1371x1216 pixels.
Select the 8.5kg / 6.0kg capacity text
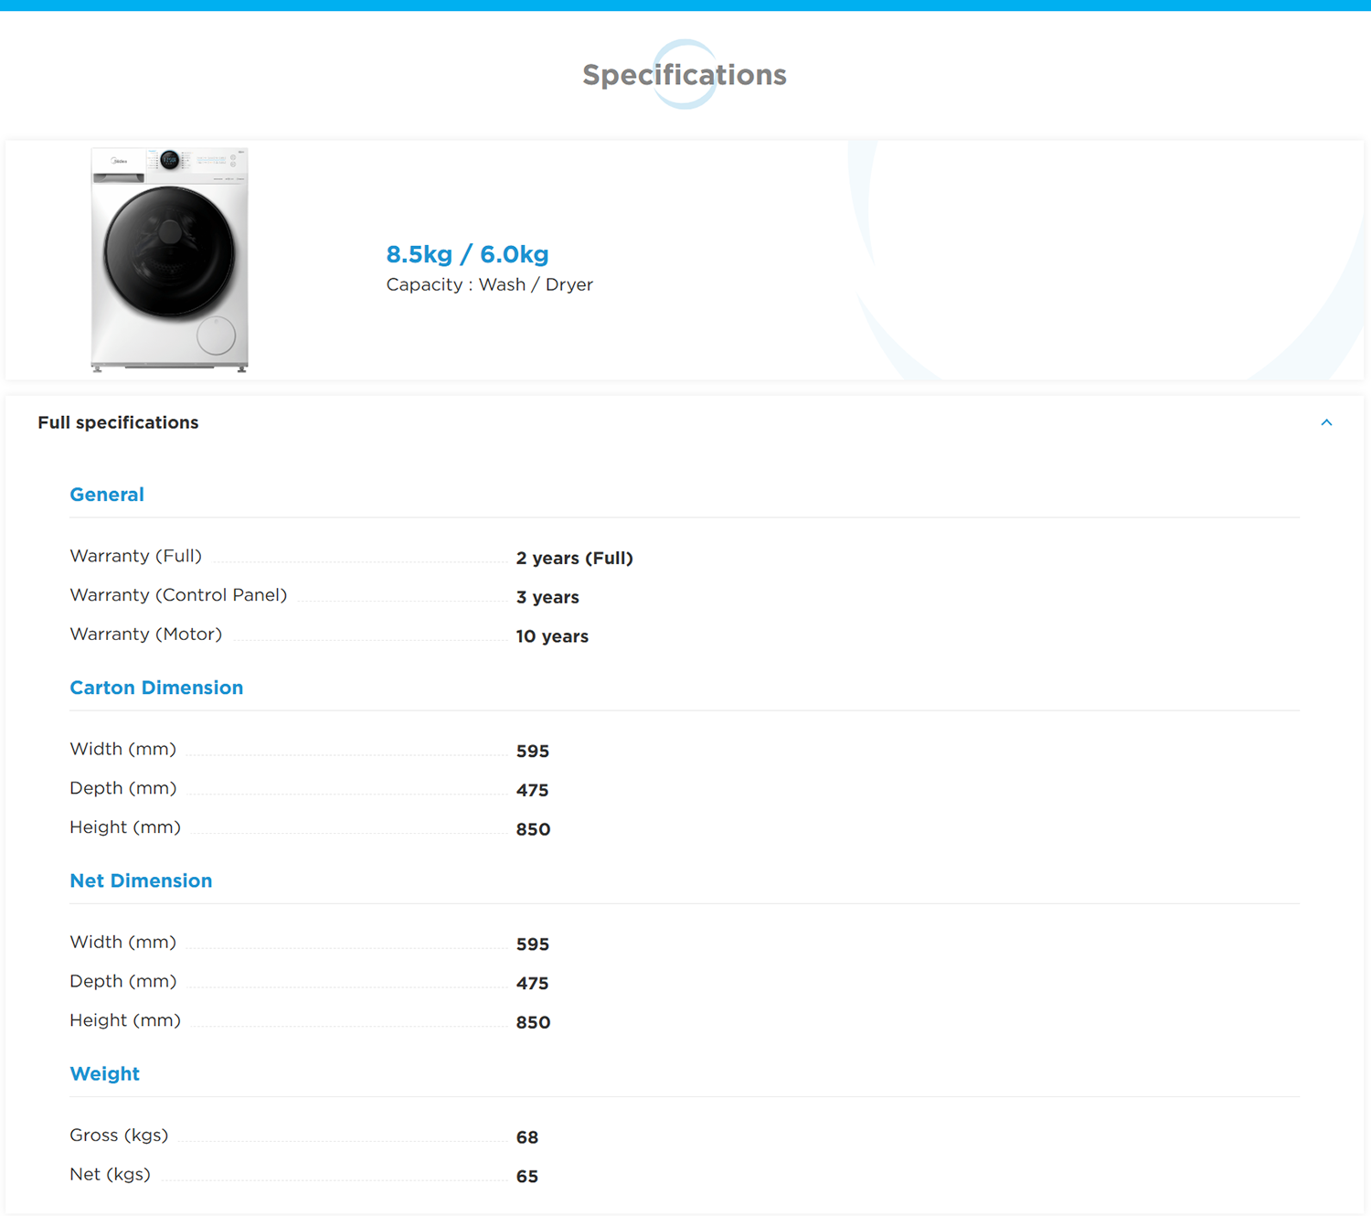[467, 254]
